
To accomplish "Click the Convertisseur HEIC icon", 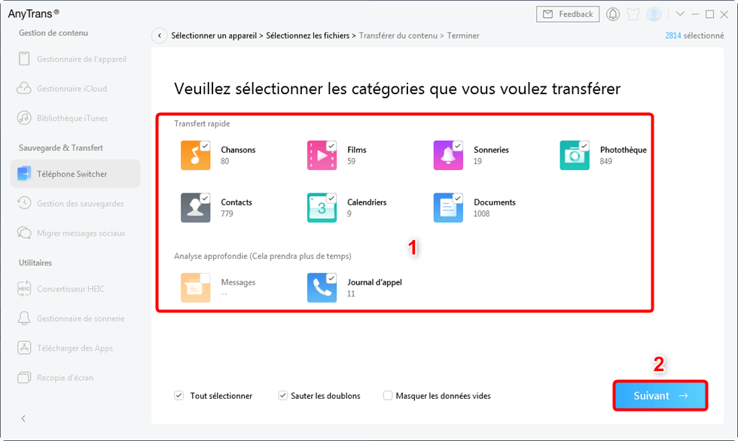I will [x=24, y=289].
